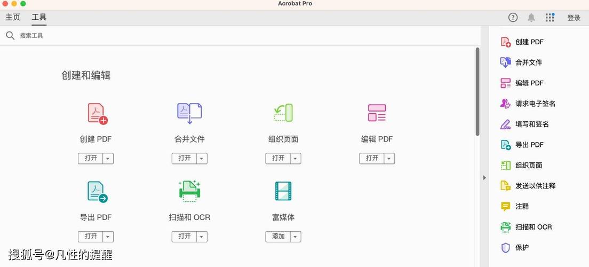The image size is (589, 267).
Task: Click the 编辑 PDF large pink icon
Action: (377, 113)
